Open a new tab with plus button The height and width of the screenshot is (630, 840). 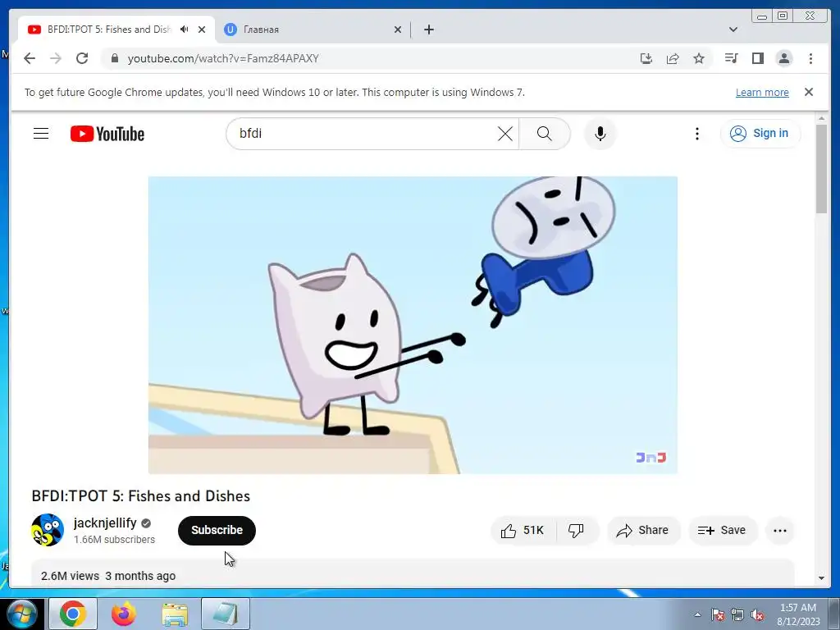(428, 30)
